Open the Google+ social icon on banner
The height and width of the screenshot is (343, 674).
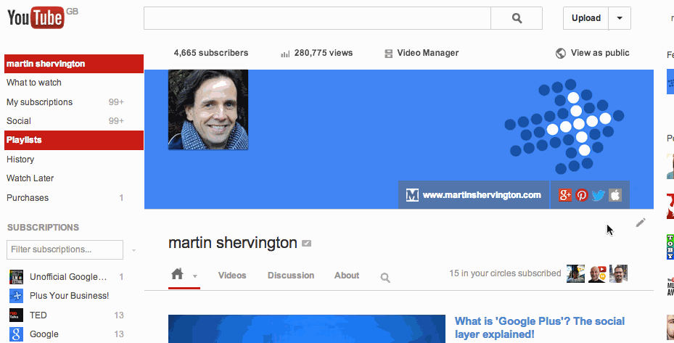[x=565, y=195]
